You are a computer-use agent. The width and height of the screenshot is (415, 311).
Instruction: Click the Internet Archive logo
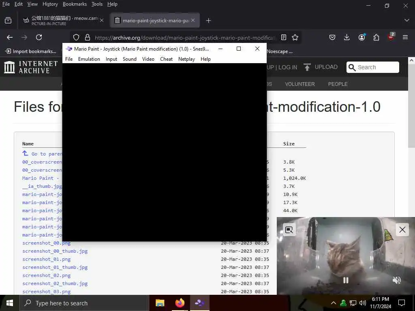point(31,67)
